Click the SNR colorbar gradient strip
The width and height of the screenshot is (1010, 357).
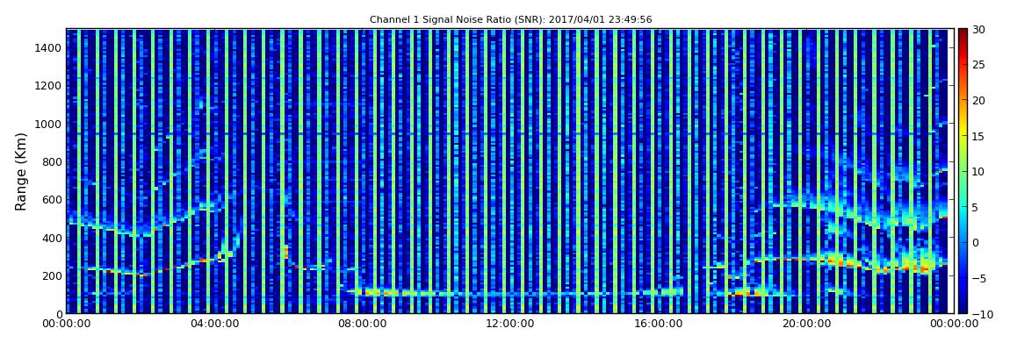click(x=963, y=171)
